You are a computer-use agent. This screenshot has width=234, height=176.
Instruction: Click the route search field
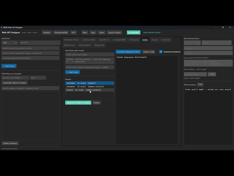click(x=30, y=88)
